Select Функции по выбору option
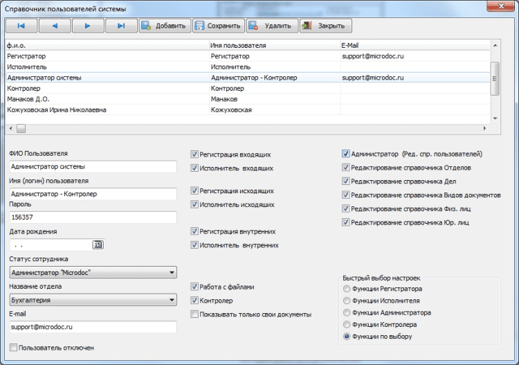519x365 pixels. (347, 337)
